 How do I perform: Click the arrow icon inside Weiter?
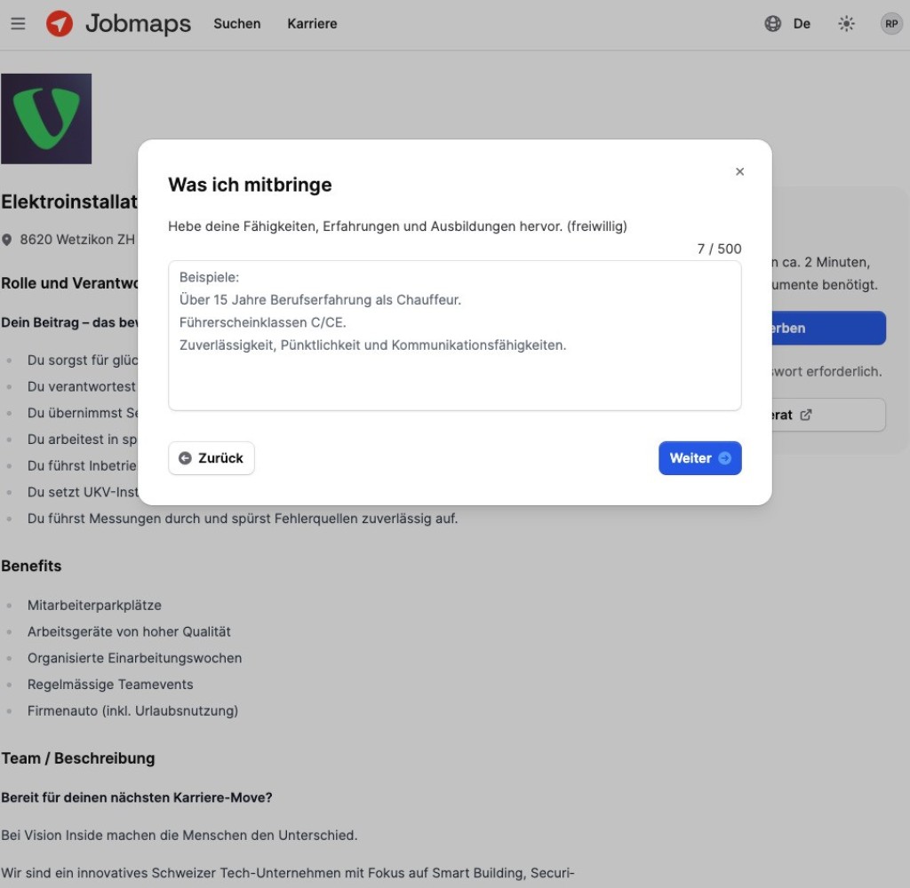pos(725,458)
